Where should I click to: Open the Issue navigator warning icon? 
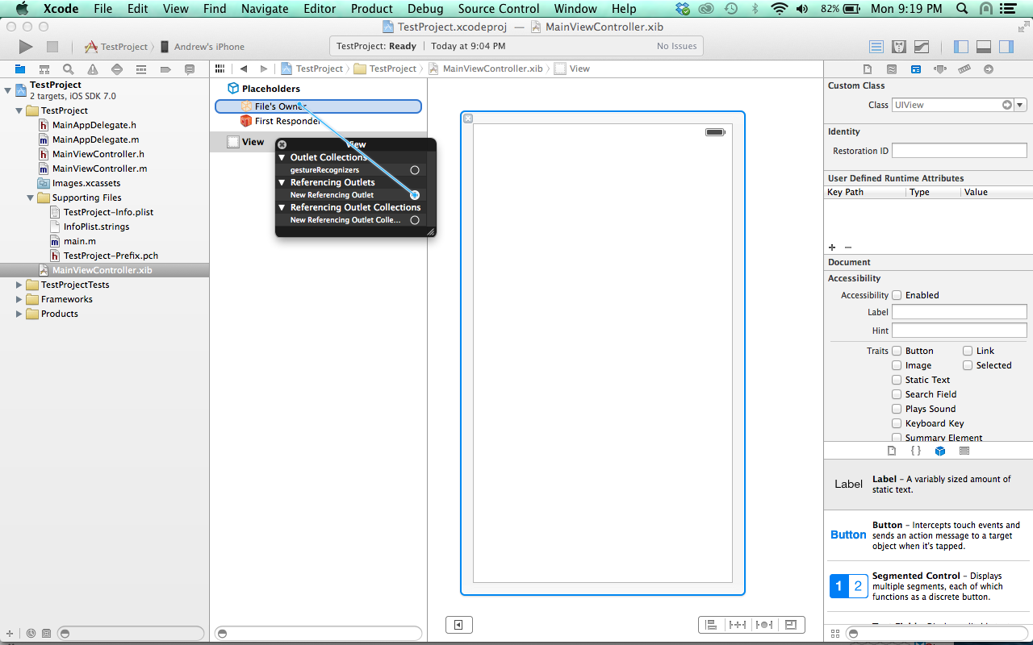[x=93, y=69]
